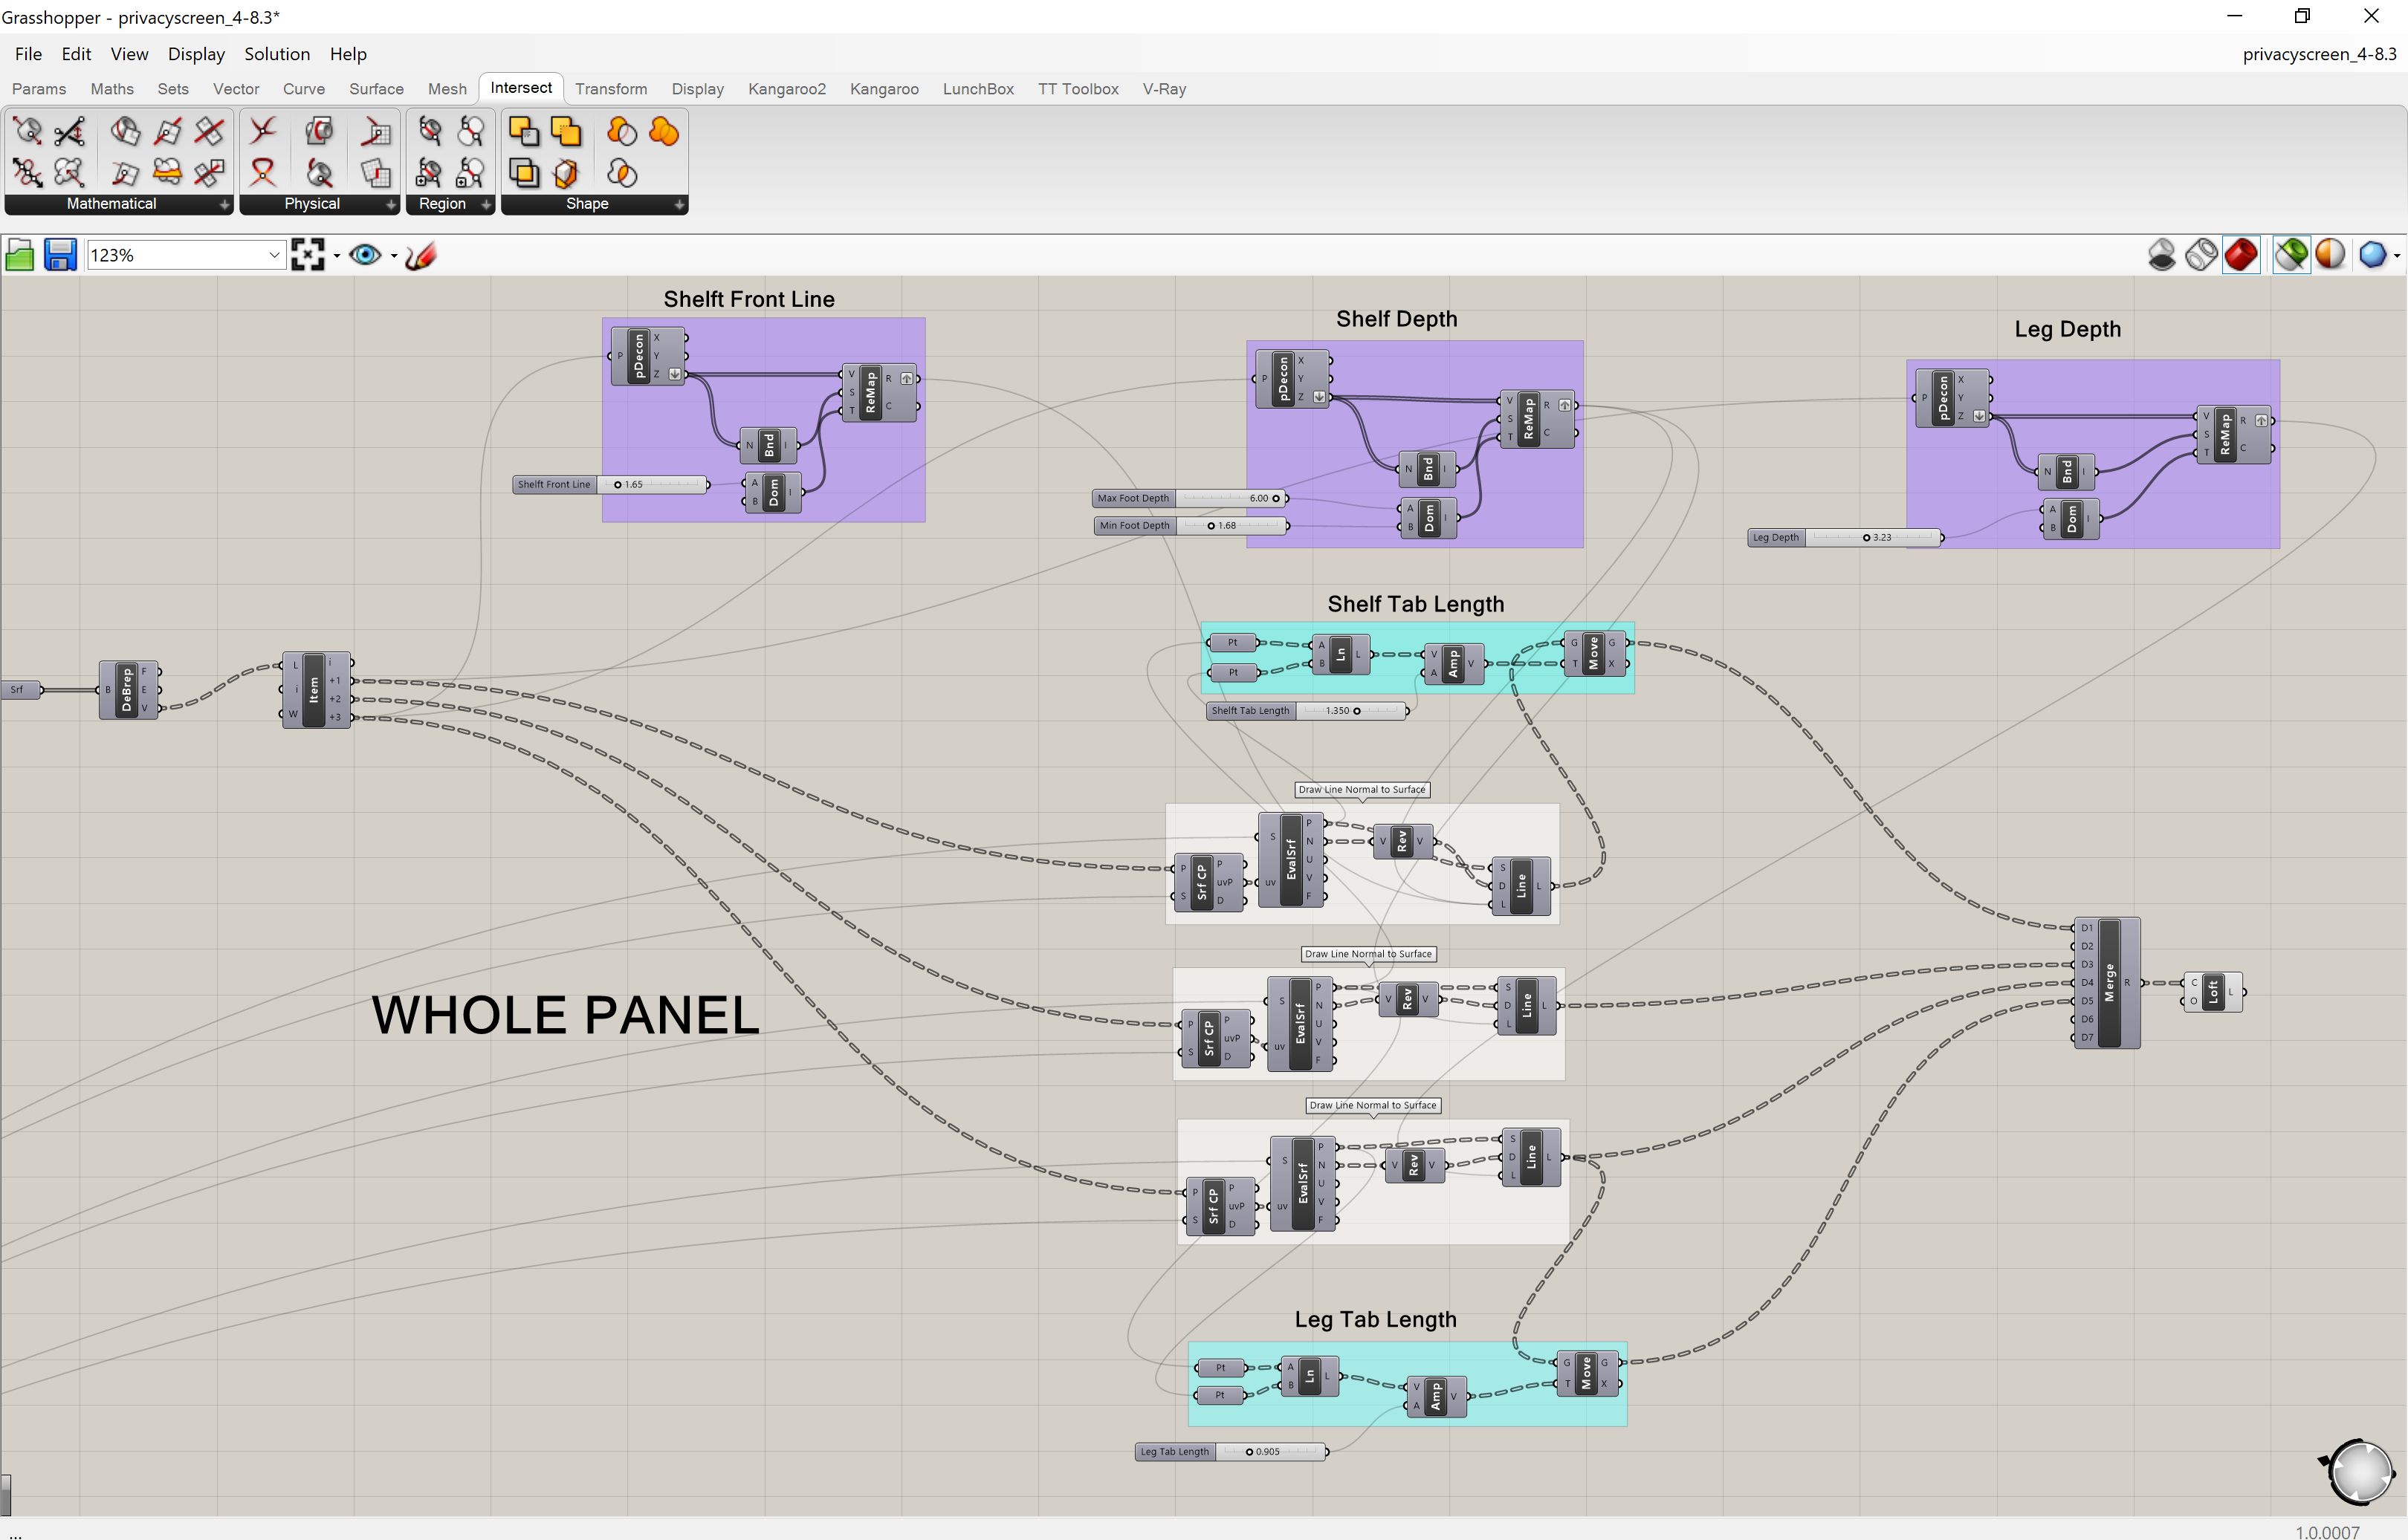Open the Solution menu

(x=277, y=54)
